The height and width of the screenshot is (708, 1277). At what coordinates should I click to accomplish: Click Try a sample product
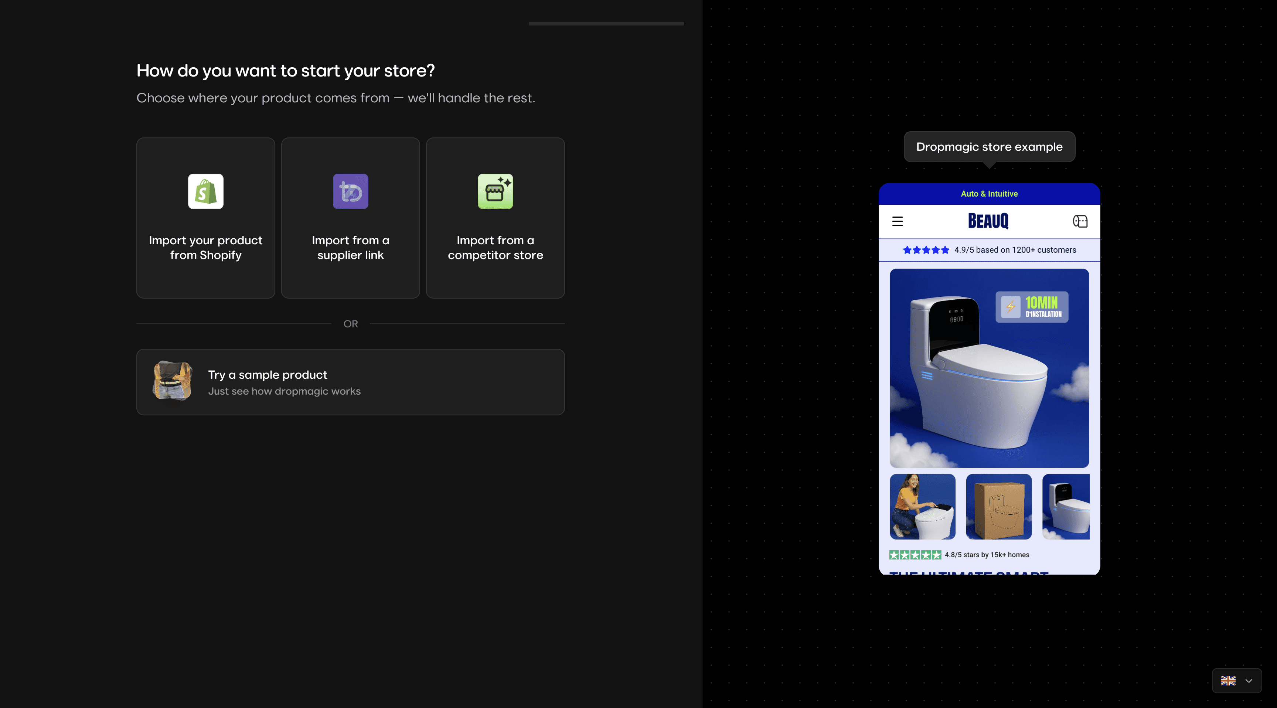coord(351,382)
